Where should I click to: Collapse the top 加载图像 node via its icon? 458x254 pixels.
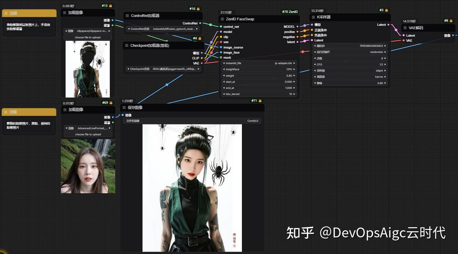64,13
